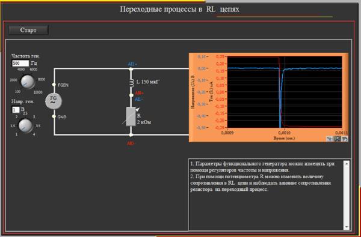Click the inductor L coil symbol
361x237 pixels.
(132, 83)
